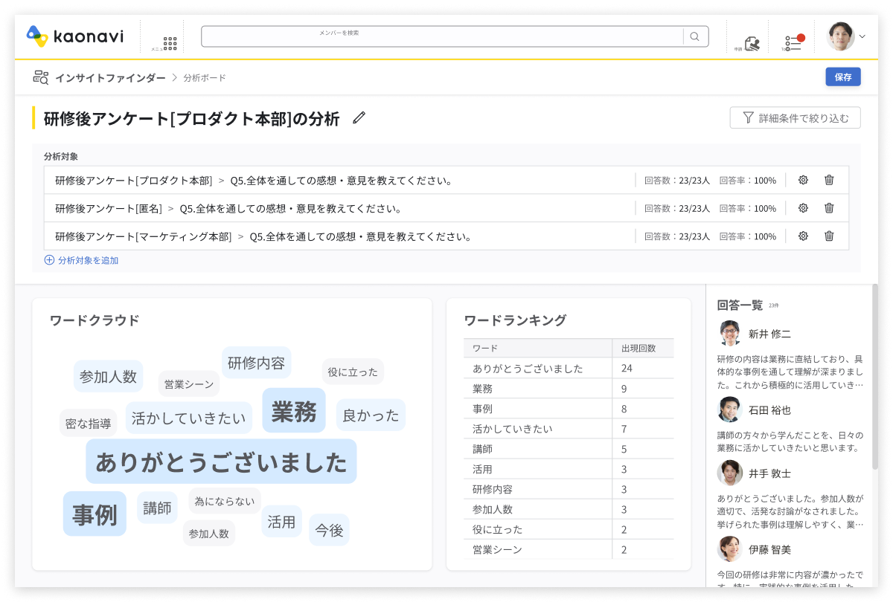Click 活かしていきたい word cloud tag
This screenshot has width=893, height=602.
[188, 418]
